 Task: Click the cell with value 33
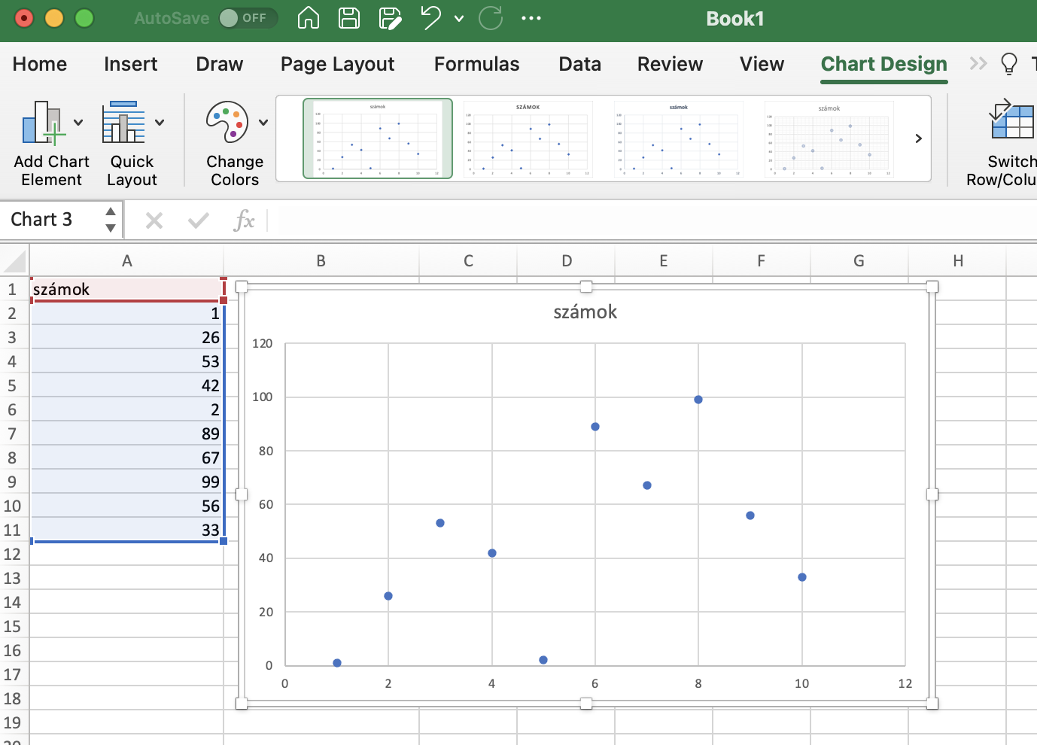point(126,531)
